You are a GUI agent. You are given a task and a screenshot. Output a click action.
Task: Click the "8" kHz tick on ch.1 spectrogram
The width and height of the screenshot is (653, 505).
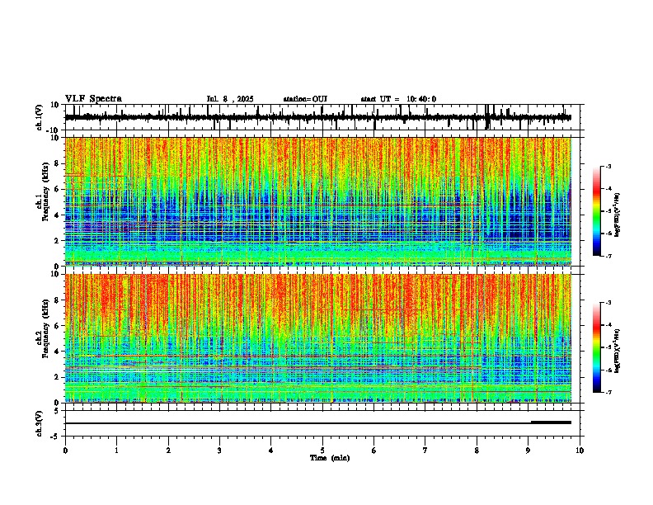coord(58,163)
